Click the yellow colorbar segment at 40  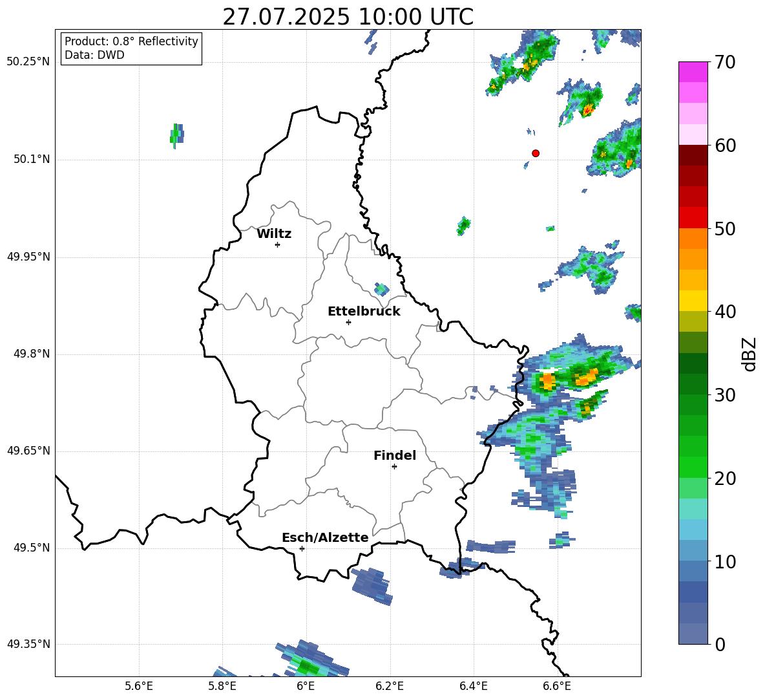pos(693,301)
